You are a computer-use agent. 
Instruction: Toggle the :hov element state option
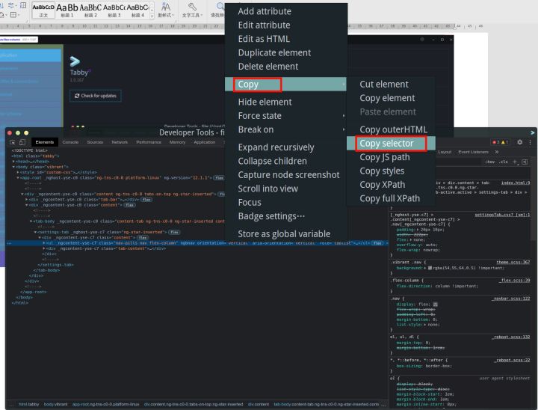(490, 162)
